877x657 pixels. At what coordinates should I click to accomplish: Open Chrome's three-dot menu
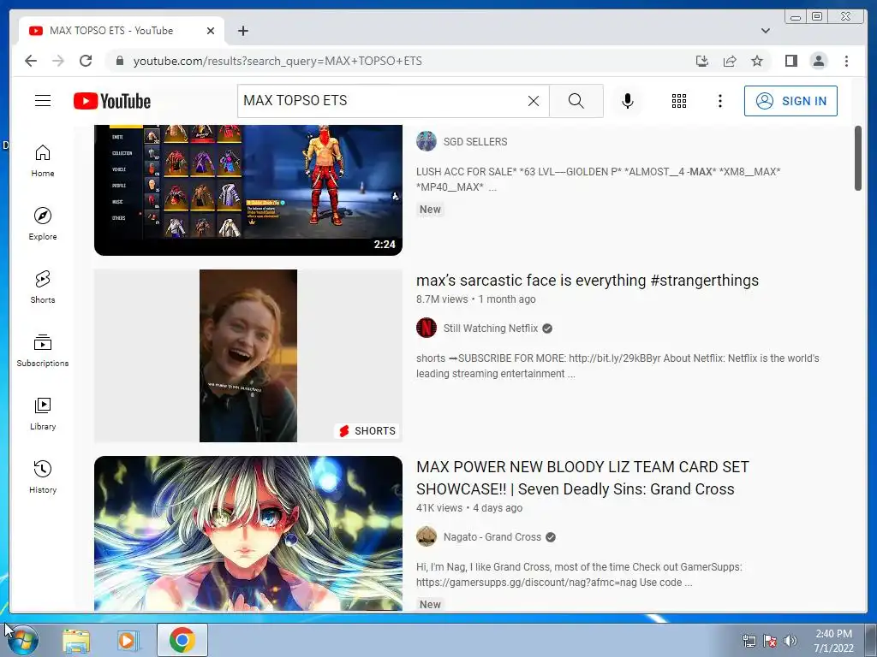846,61
